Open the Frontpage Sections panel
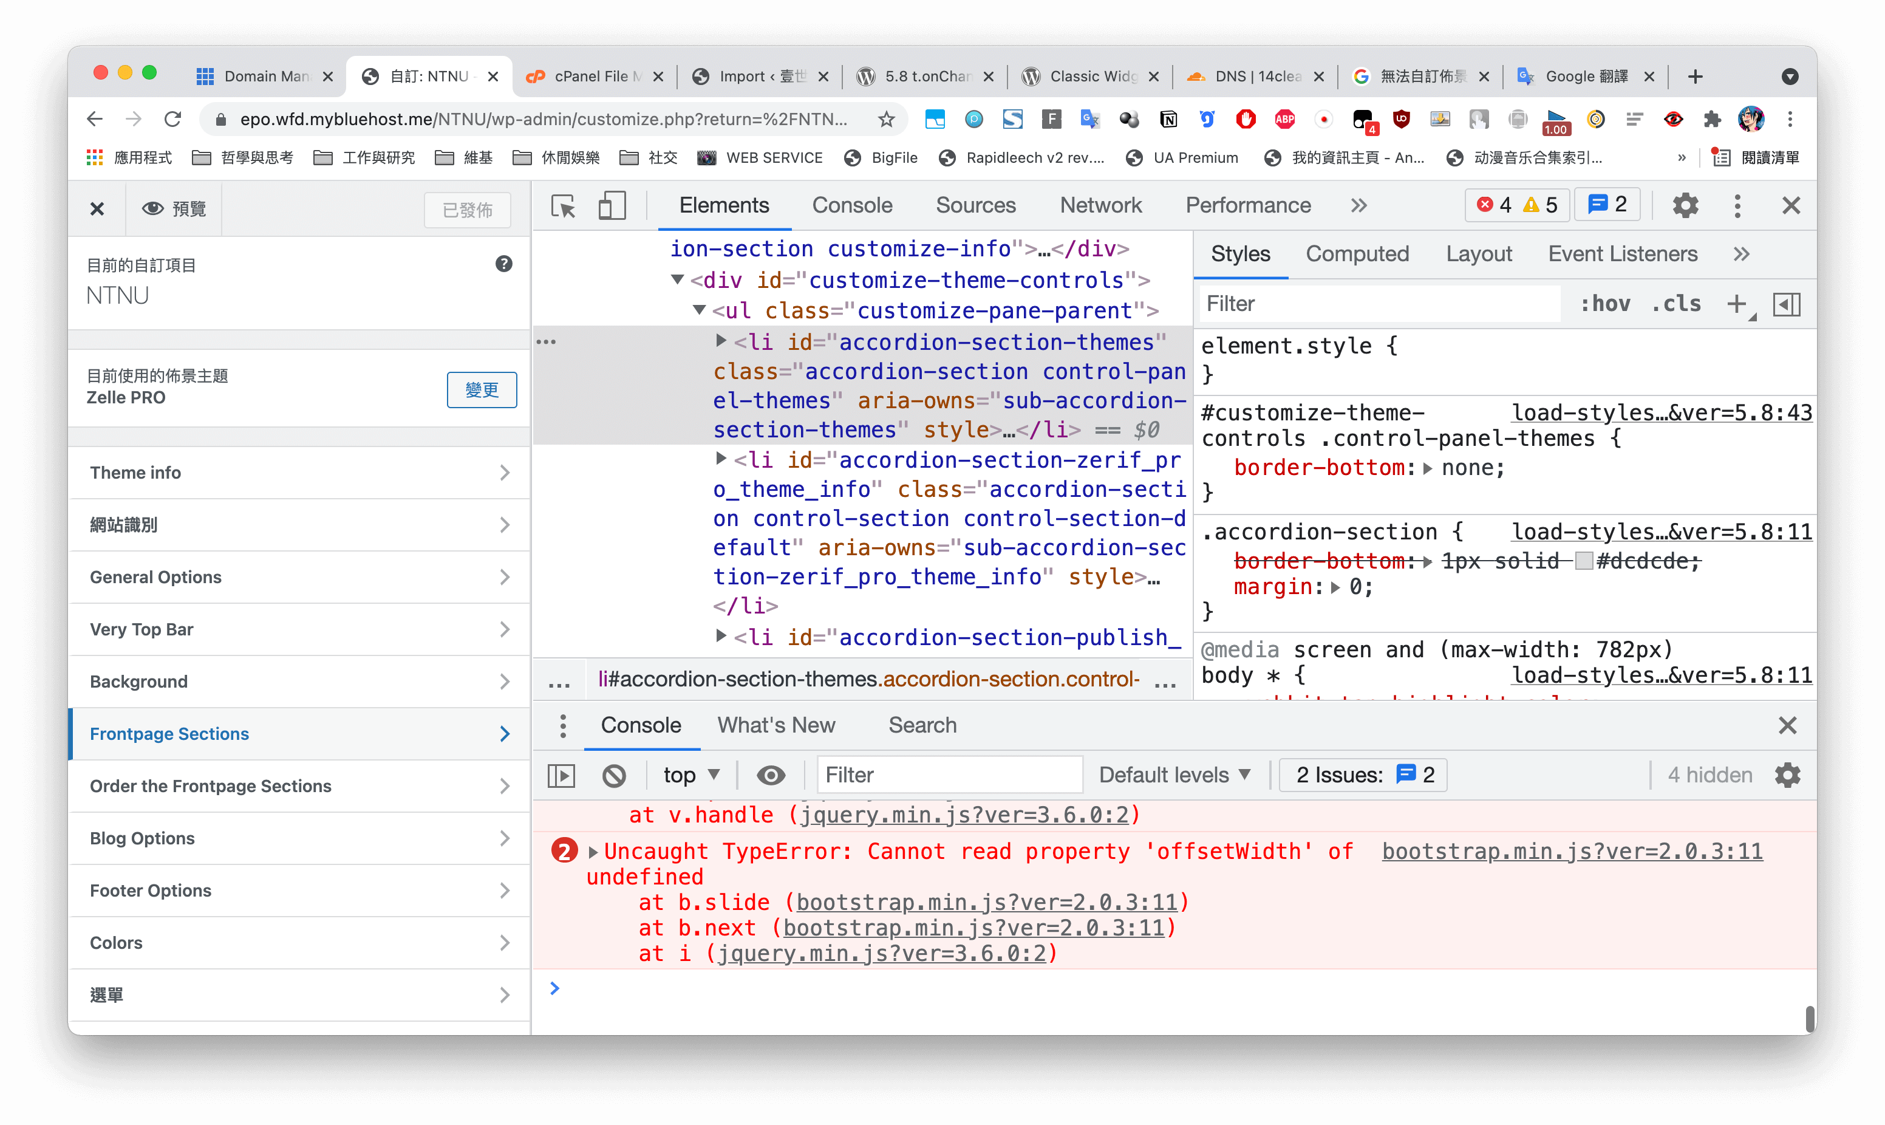The image size is (1885, 1125). 299,734
